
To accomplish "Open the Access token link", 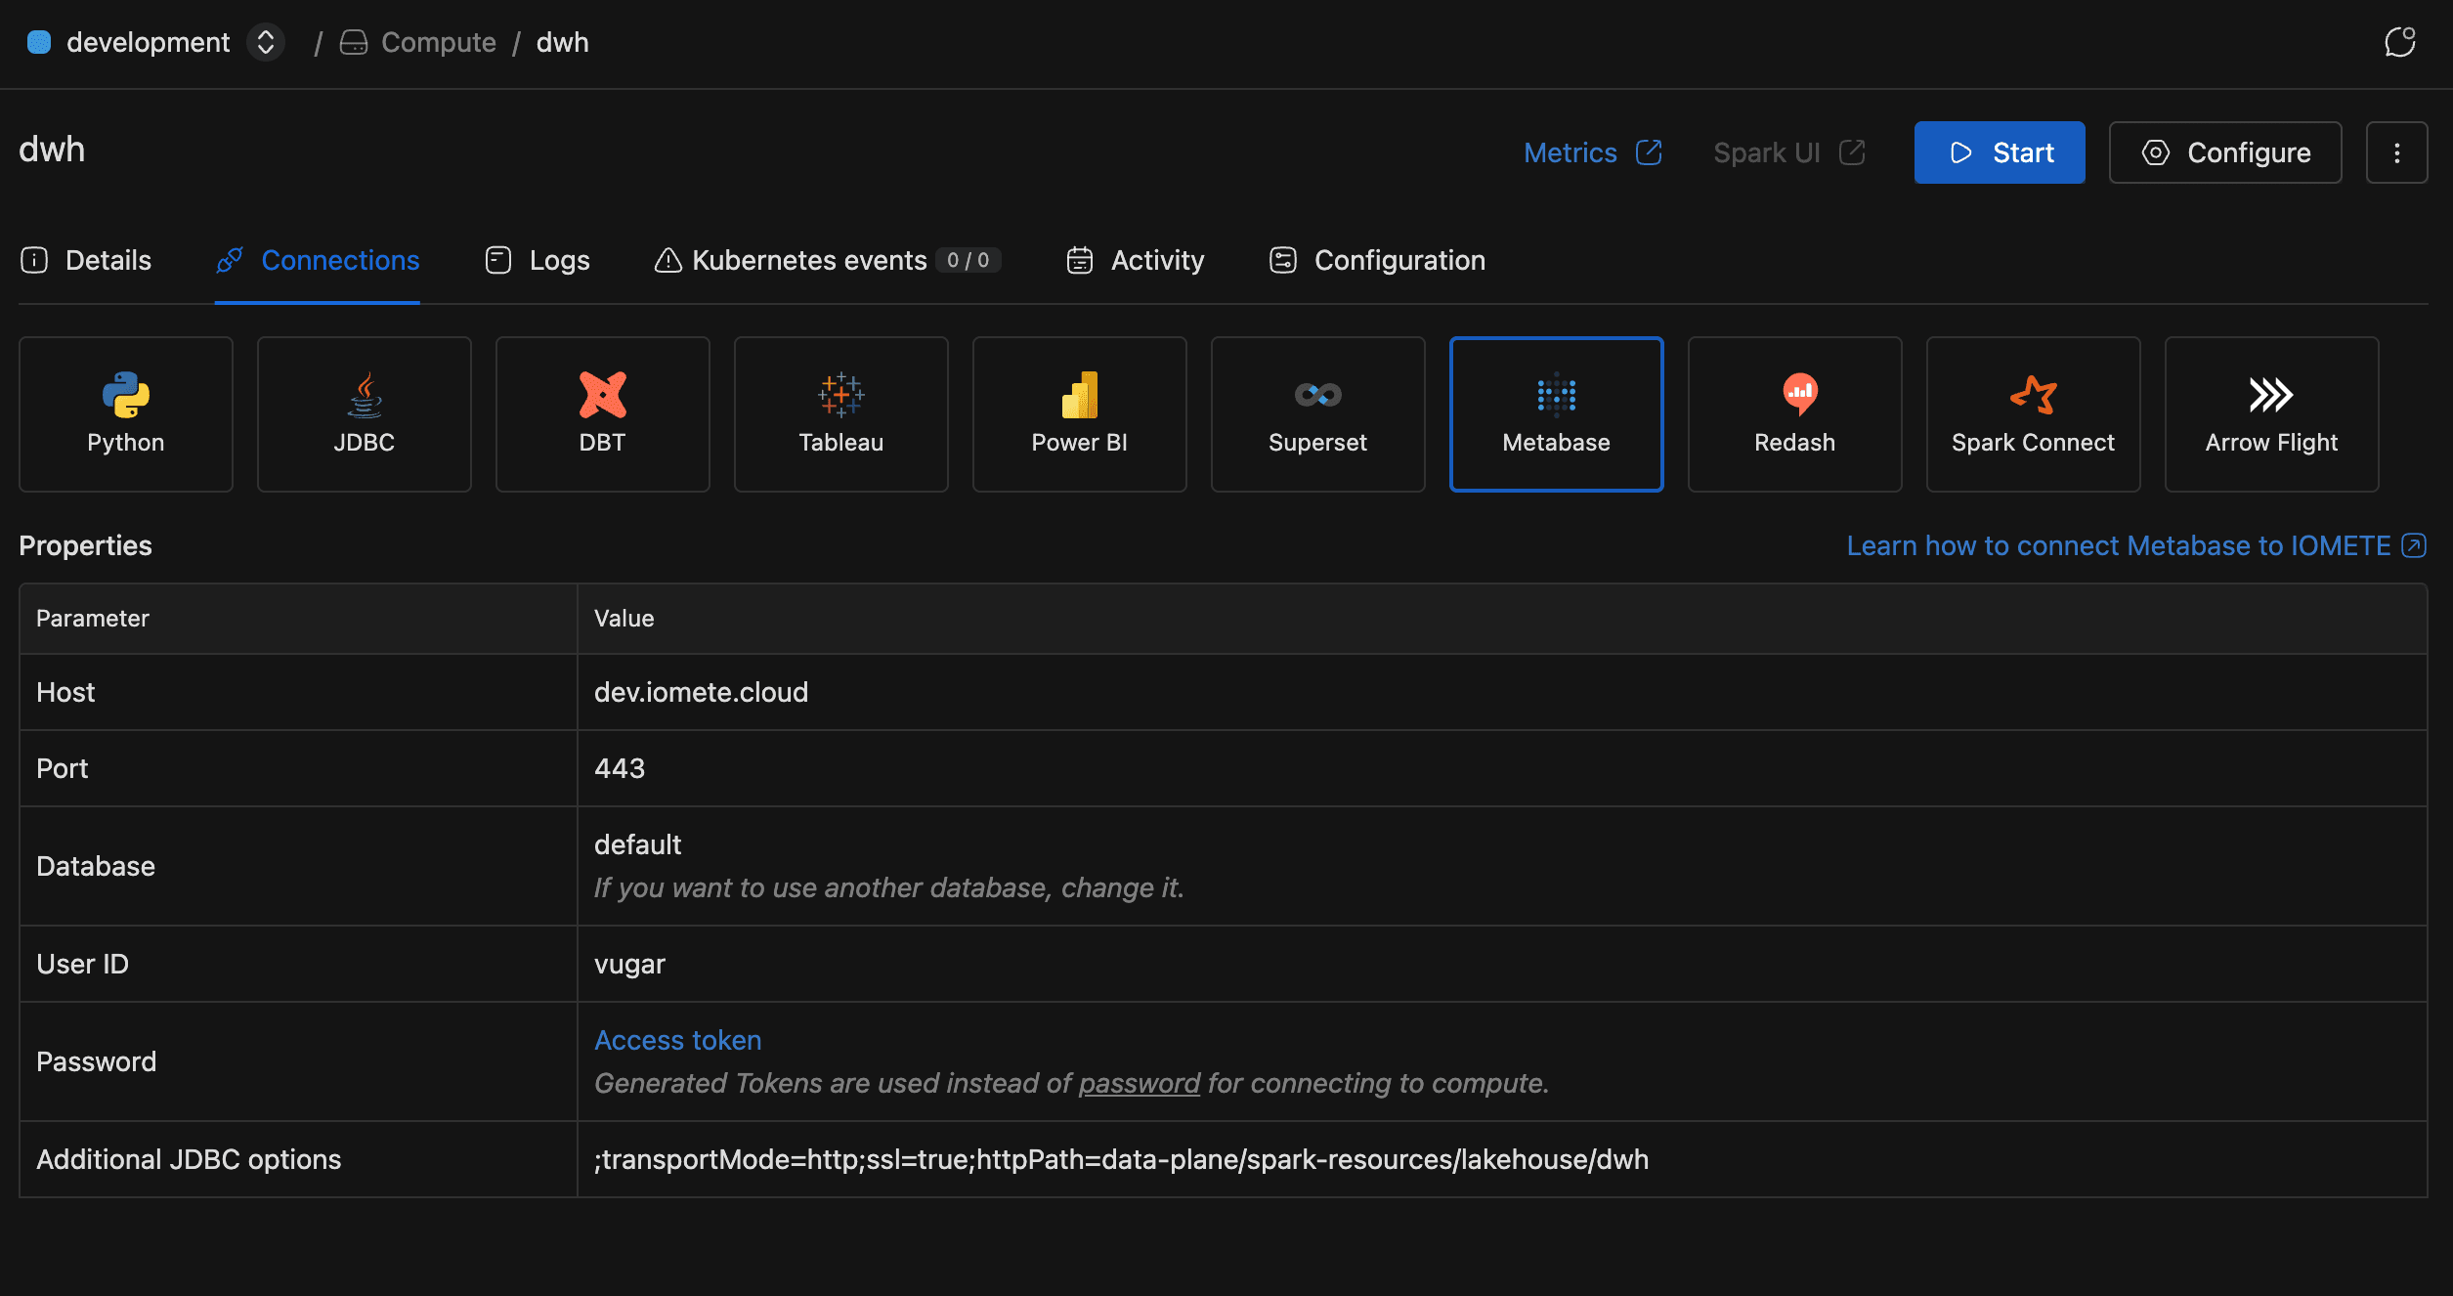I will click(x=677, y=1040).
